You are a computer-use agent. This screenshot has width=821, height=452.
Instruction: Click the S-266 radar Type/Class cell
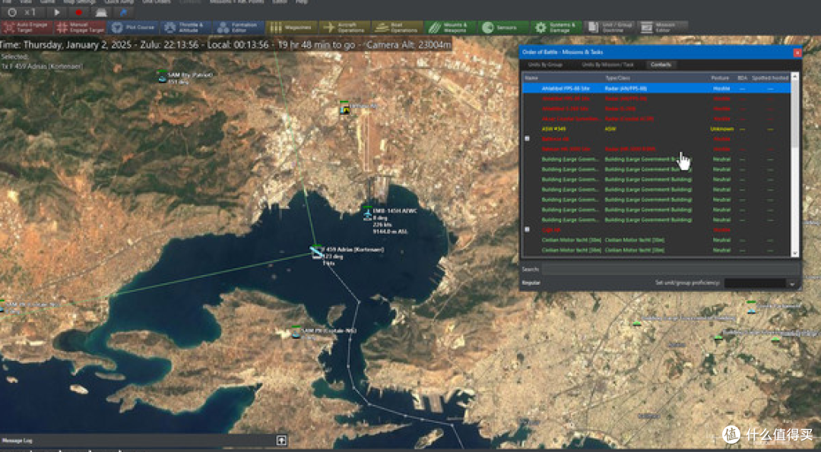(621, 109)
